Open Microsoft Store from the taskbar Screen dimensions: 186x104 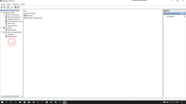[24, 102]
